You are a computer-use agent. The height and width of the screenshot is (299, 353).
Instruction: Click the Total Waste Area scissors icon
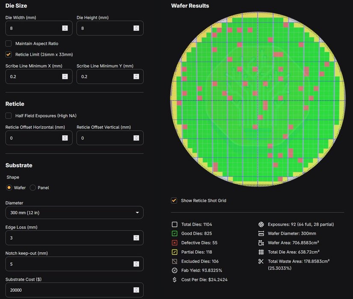[261, 261]
